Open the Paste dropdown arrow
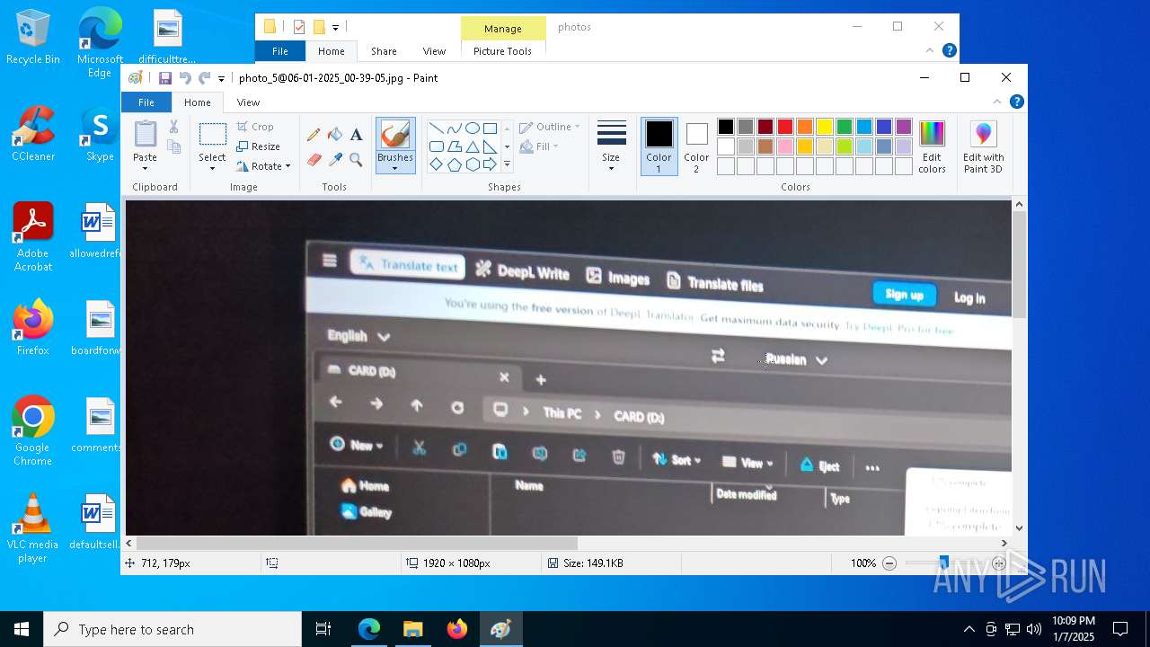Viewport: 1150px width, 647px height. [x=145, y=169]
